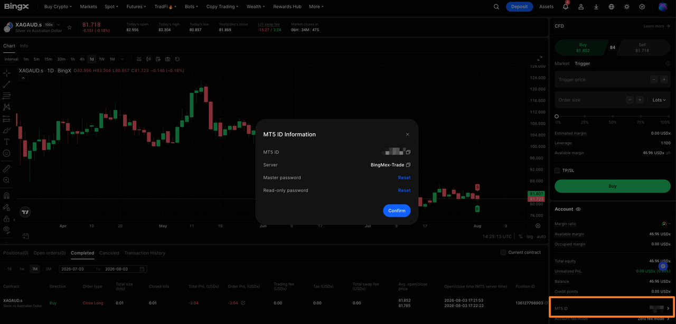Open the emoji icons tool
676x324 pixels.
point(6,153)
